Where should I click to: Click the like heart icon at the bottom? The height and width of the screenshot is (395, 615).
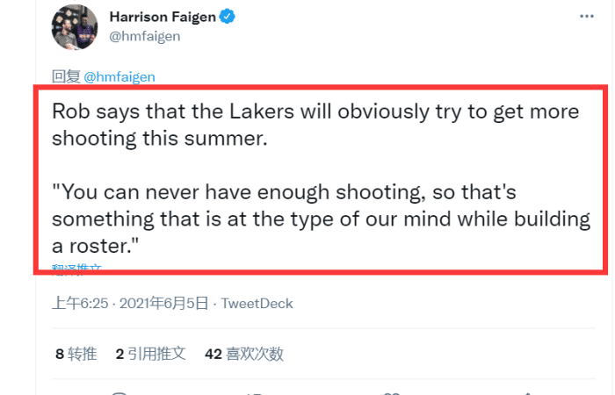pos(393,392)
